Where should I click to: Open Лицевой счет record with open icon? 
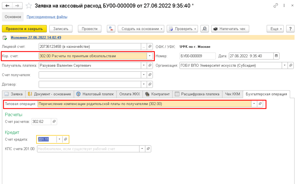(x=150, y=46)
